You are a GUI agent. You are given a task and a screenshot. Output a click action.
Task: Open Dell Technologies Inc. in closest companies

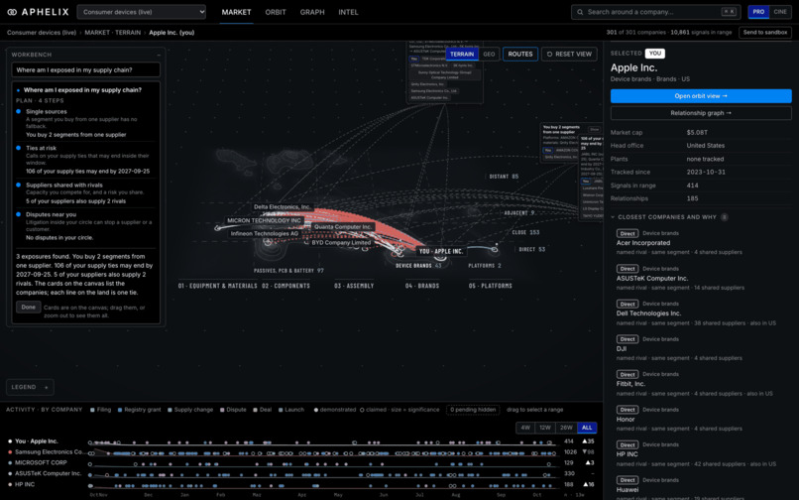click(x=648, y=313)
